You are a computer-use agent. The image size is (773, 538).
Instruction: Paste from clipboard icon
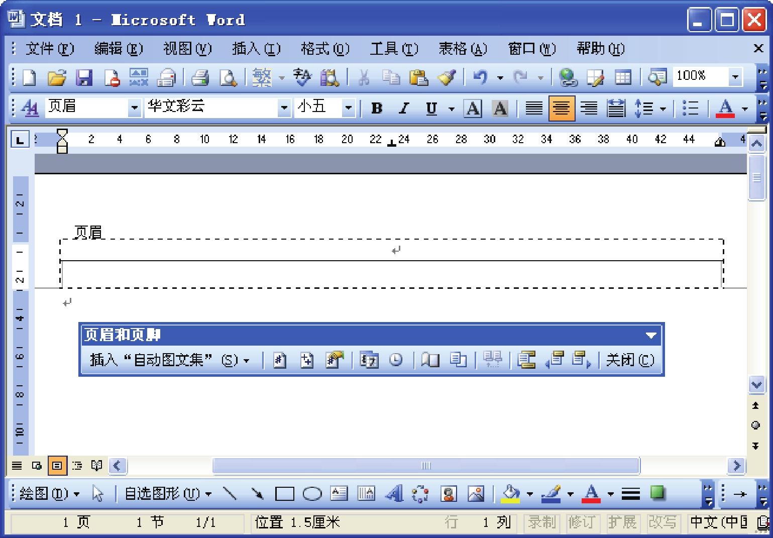pyautogui.click(x=418, y=77)
